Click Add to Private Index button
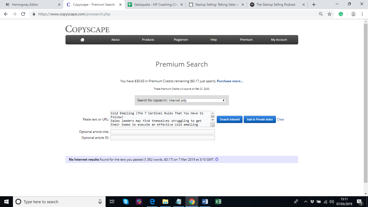This screenshot has height=207, width=368. (x=260, y=119)
